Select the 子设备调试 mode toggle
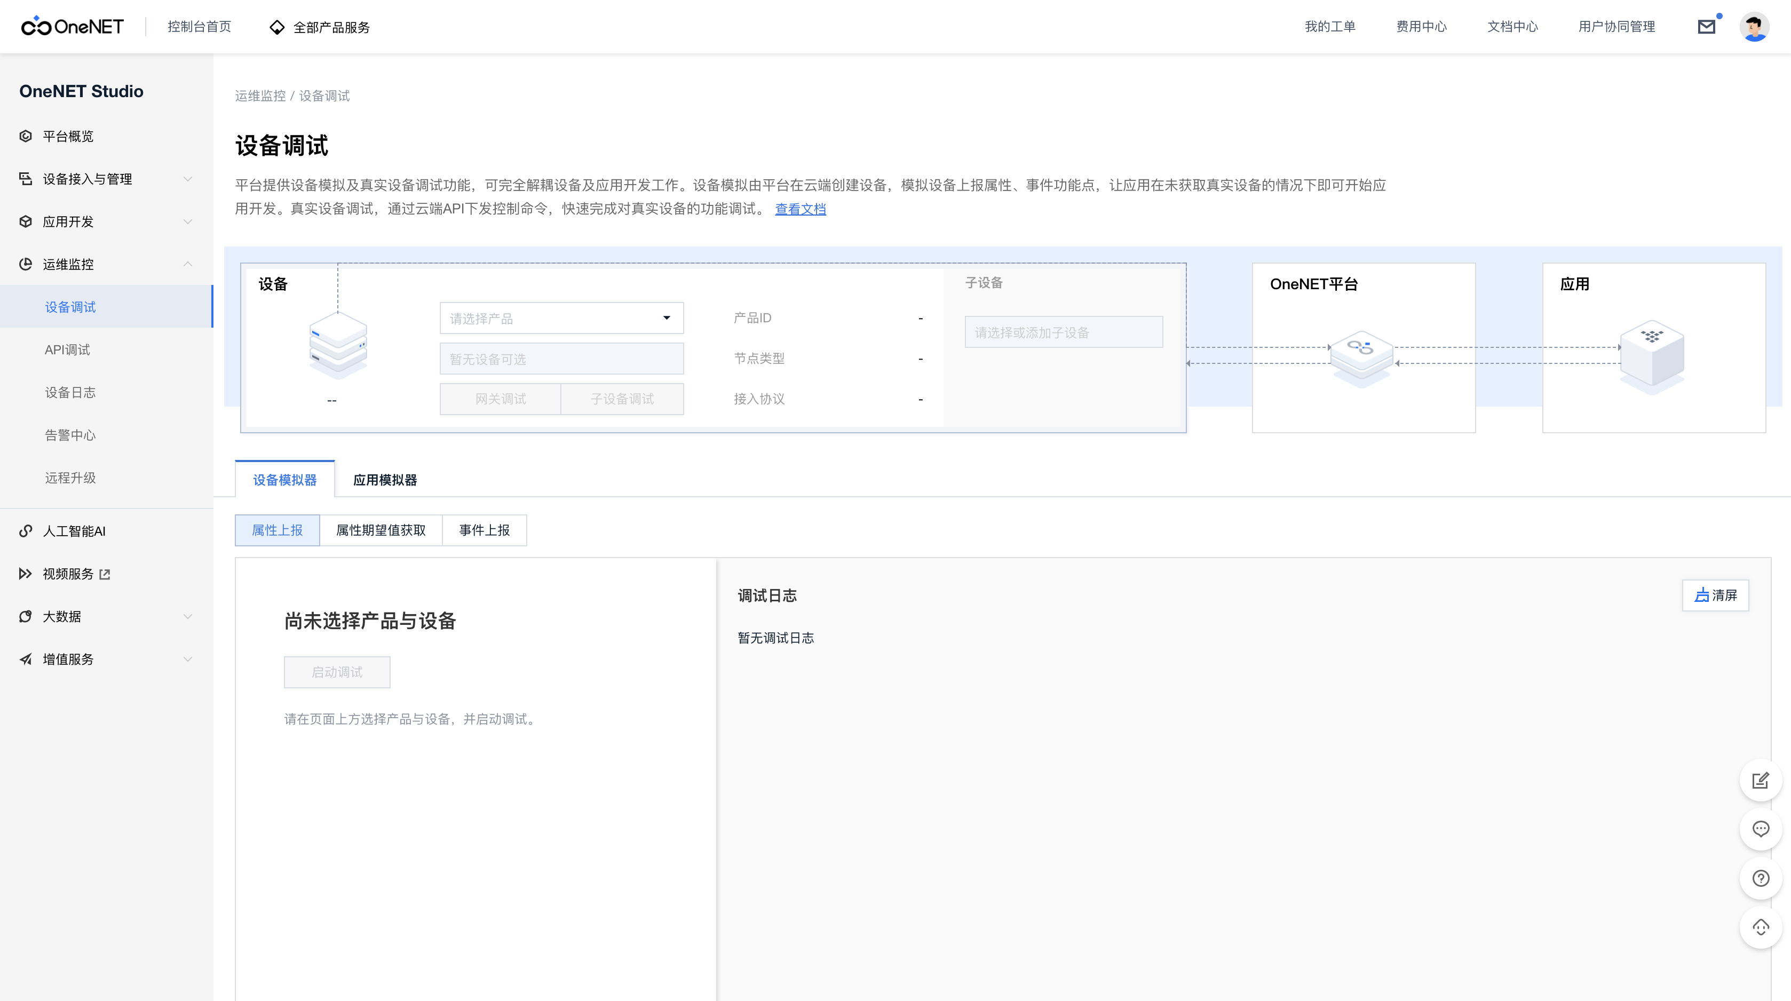This screenshot has height=1001, width=1791. [x=622, y=399]
